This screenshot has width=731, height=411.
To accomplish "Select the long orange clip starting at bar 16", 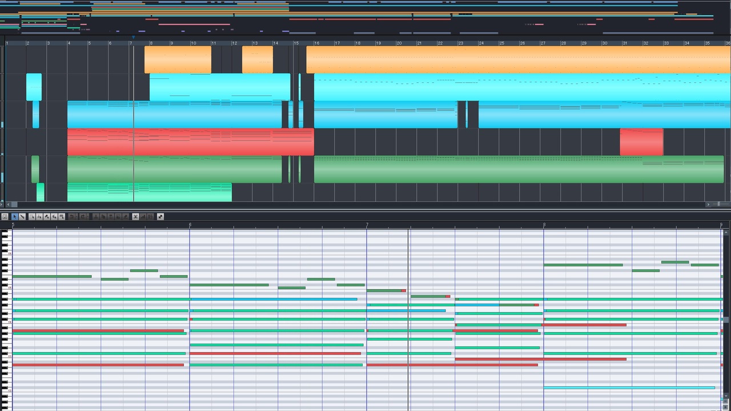I will click(x=519, y=59).
